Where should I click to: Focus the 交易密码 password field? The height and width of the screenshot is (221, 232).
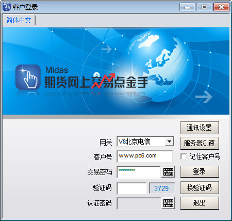pyautogui.click(x=139, y=172)
